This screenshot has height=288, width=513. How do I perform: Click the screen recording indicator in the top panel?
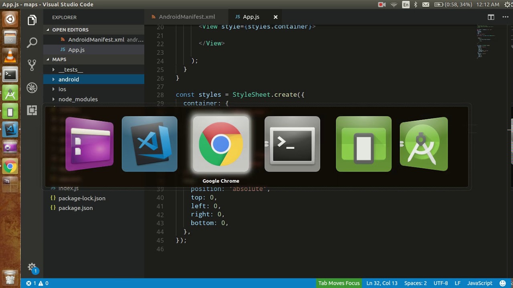pos(382,4)
